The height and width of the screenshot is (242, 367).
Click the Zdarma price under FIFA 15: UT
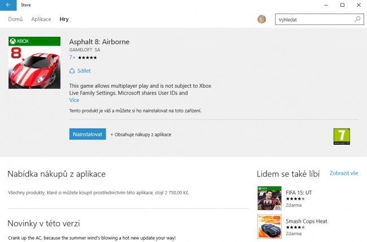click(x=294, y=205)
